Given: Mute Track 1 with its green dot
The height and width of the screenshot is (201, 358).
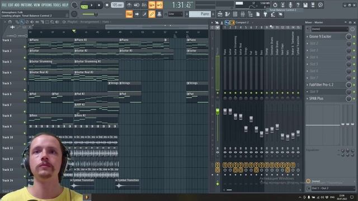Looking at the screenshot, I should pyautogui.click(x=25, y=47).
